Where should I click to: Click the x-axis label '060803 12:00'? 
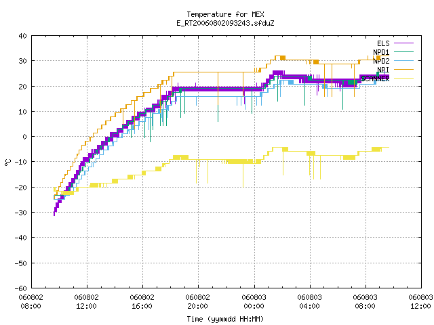(x=421, y=302)
